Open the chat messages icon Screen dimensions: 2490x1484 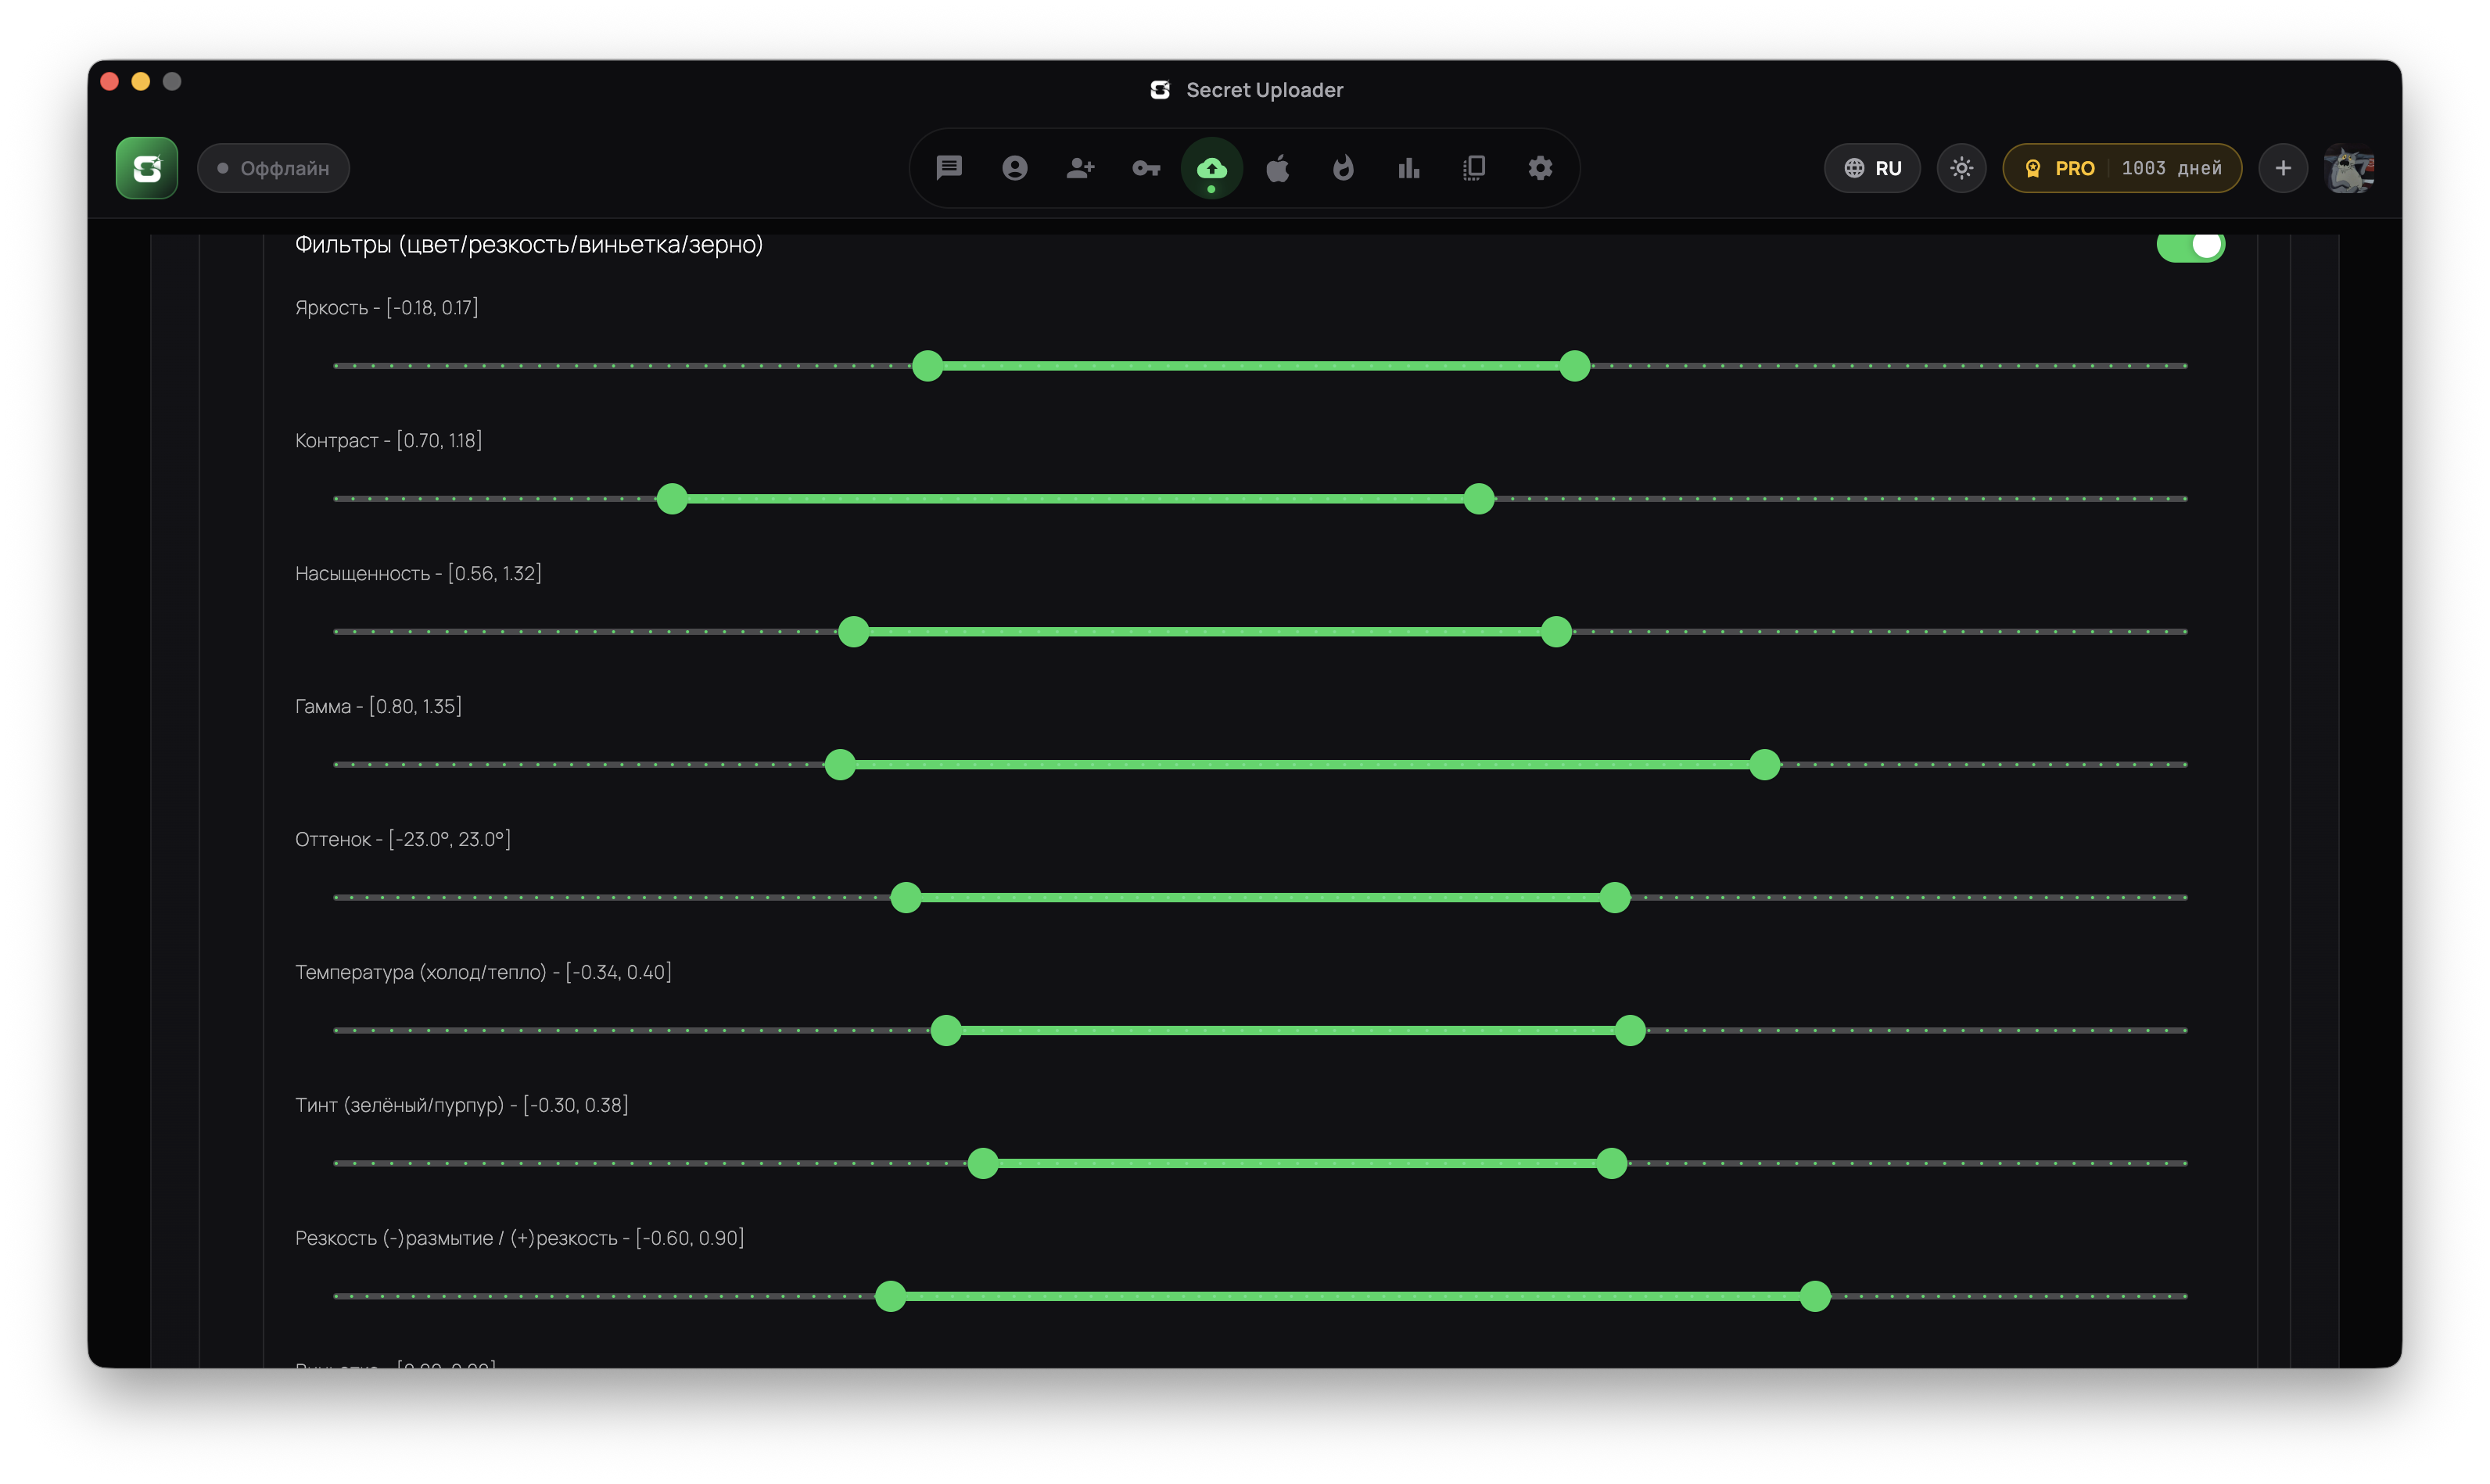tap(948, 168)
